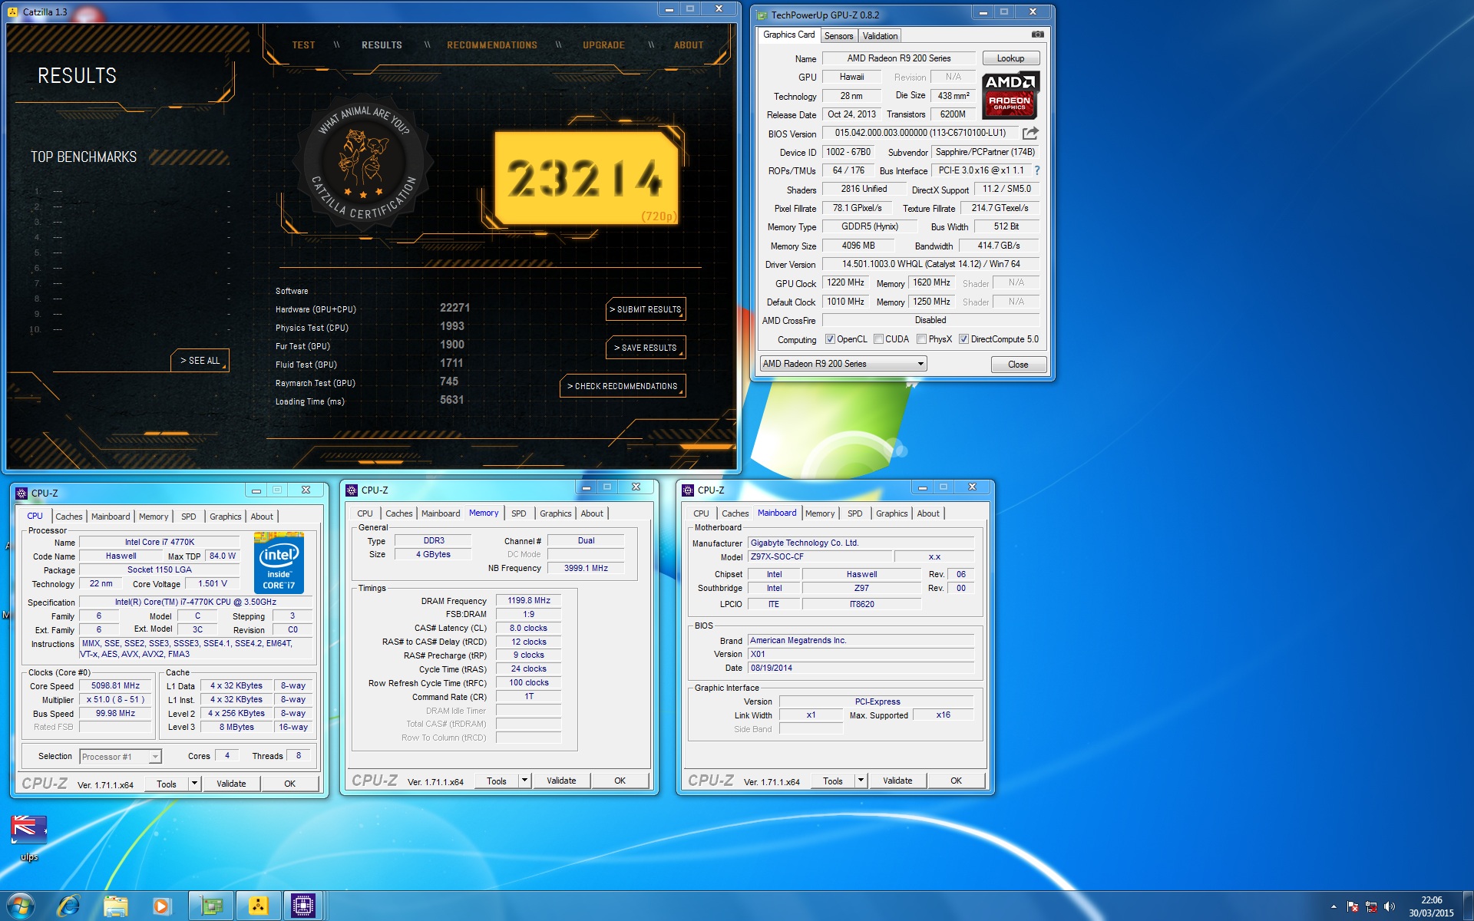Open the TEST tab in Catzilla
Image resolution: width=1474 pixels, height=921 pixels.
pyautogui.click(x=303, y=45)
